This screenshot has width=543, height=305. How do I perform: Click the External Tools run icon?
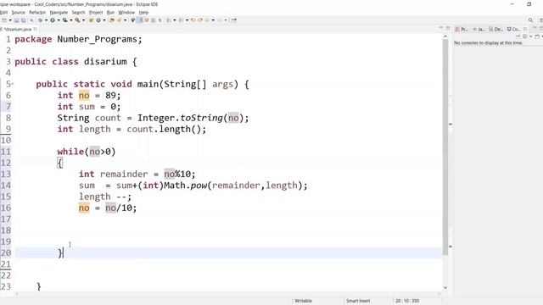coord(77,20)
